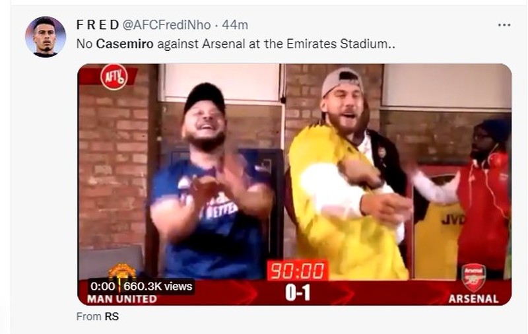The height and width of the screenshot is (334, 528).
Task: Click the red 90:00 match clock
Action: 298,271
